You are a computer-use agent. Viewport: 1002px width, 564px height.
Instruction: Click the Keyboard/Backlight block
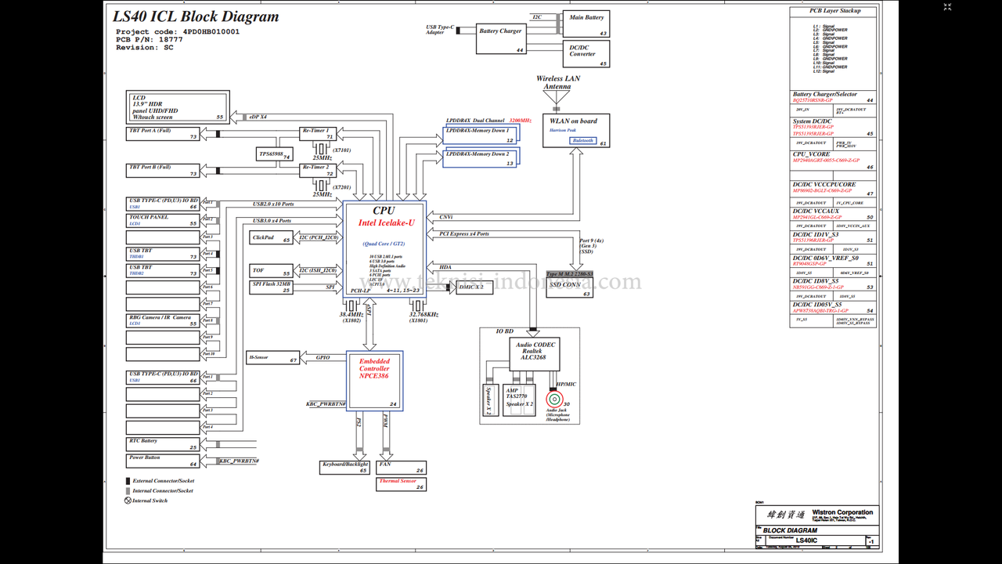(x=345, y=468)
